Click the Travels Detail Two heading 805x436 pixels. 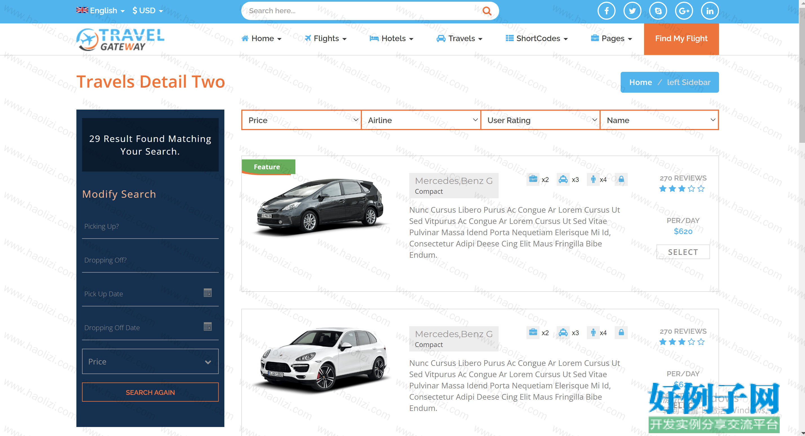coord(151,81)
